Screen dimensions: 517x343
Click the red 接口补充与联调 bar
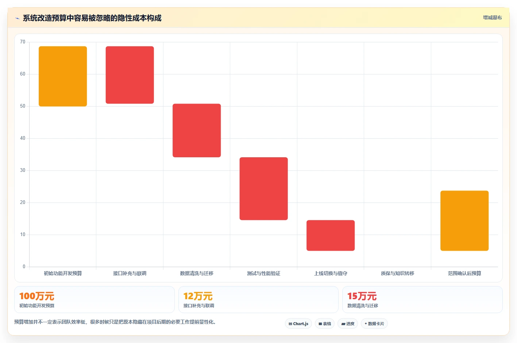pos(130,75)
